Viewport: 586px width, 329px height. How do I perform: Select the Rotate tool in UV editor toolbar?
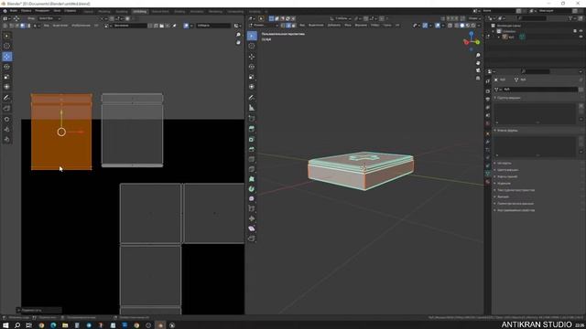tap(6, 67)
